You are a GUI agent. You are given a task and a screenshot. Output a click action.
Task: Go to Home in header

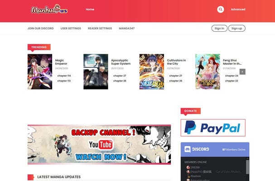[x=90, y=10]
